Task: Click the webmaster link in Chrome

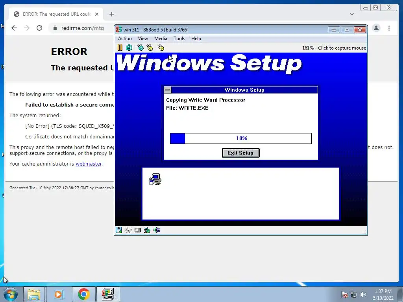Action: coord(89,164)
